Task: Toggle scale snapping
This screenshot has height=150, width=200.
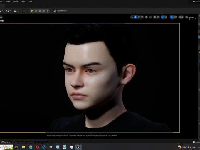Action: coord(171,17)
